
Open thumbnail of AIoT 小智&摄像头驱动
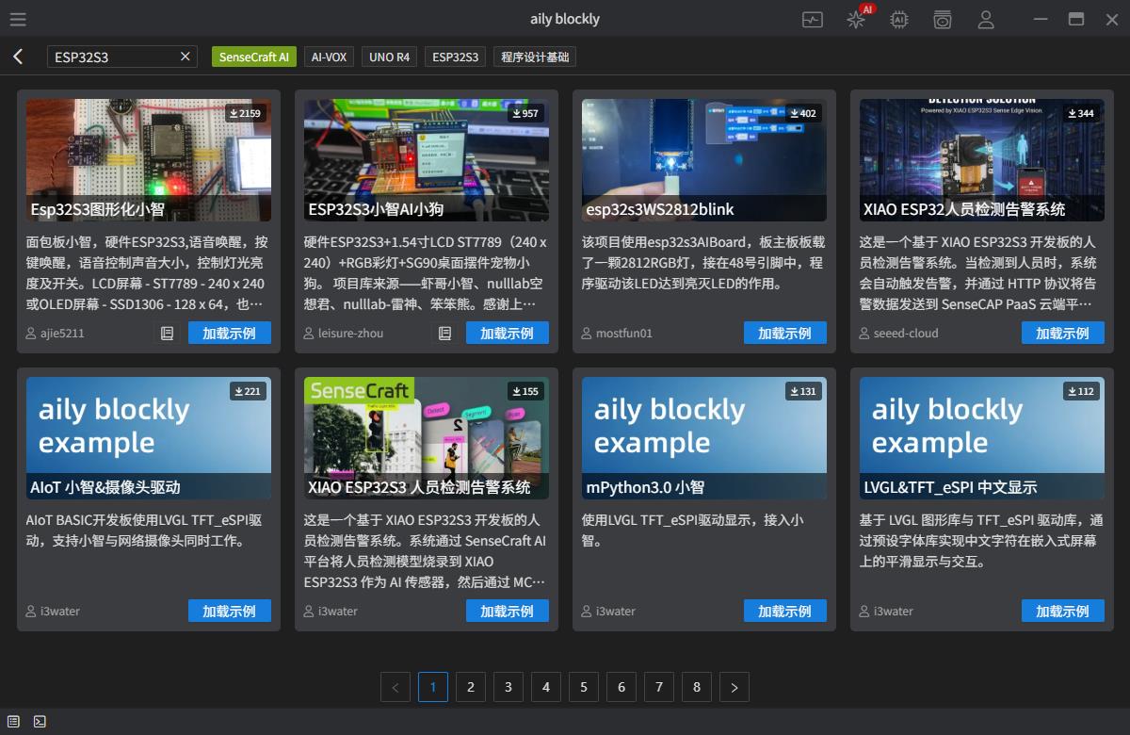149,438
